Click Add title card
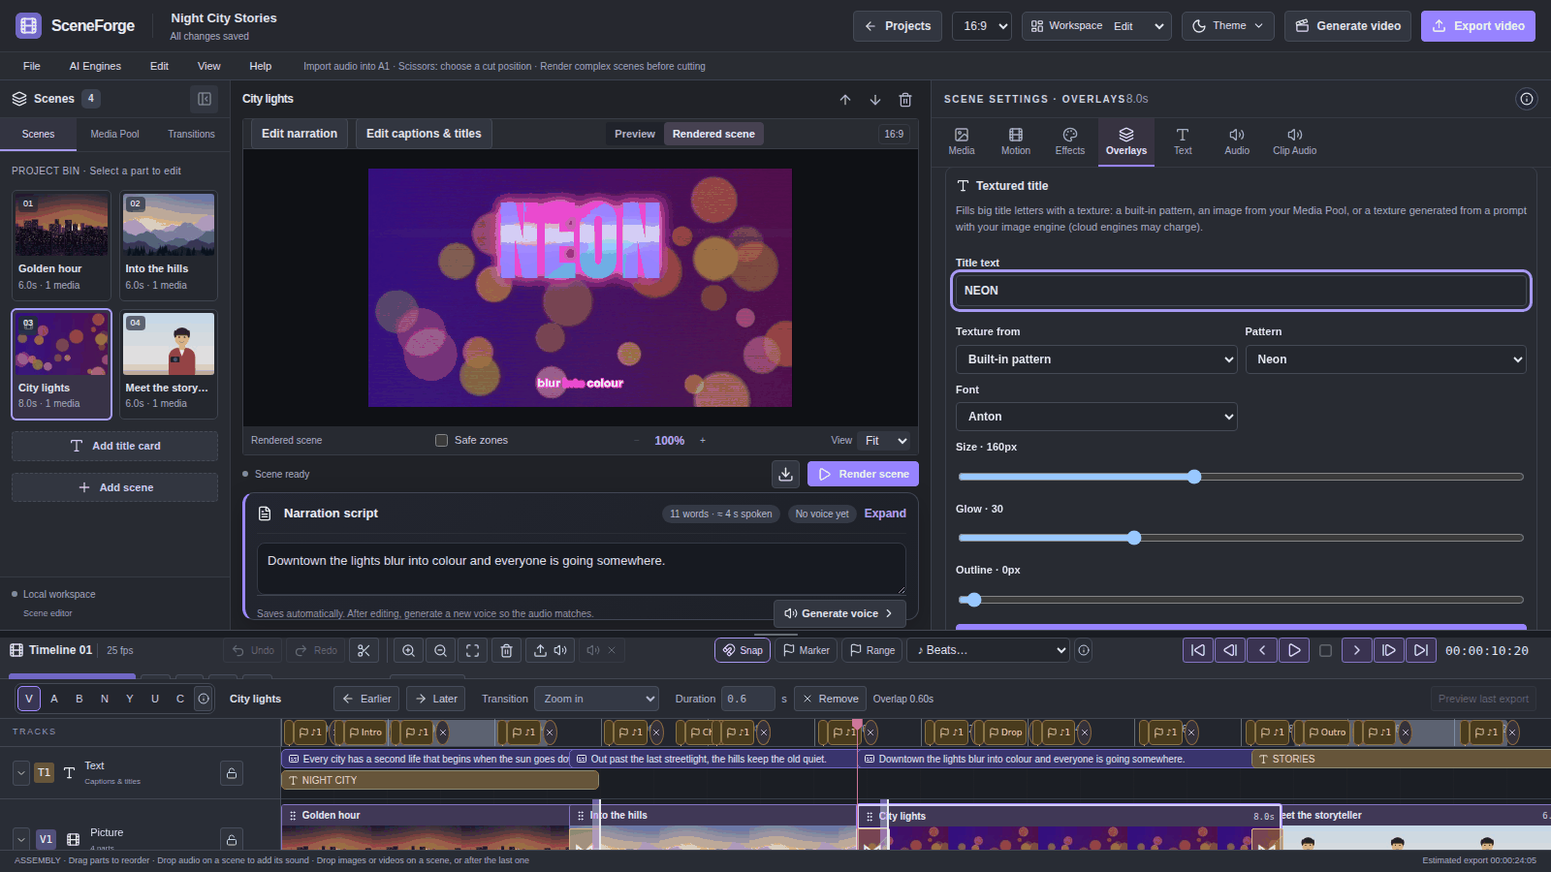1551x872 pixels. [114, 446]
